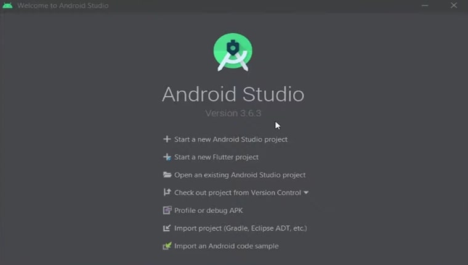Click the plus icon for new Android Studio project
This screenshot has height=265, width=468.
[x=167, y=139]
